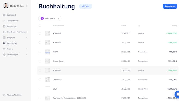Select the #2211 row checkbox

point(40,52)
